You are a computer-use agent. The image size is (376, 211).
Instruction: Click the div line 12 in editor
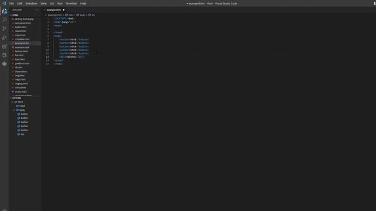point(72,57)
